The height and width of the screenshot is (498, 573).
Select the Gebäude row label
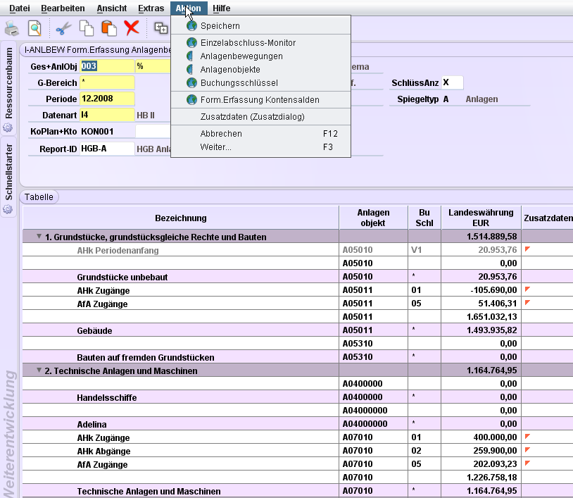click(x=94, y=330)
